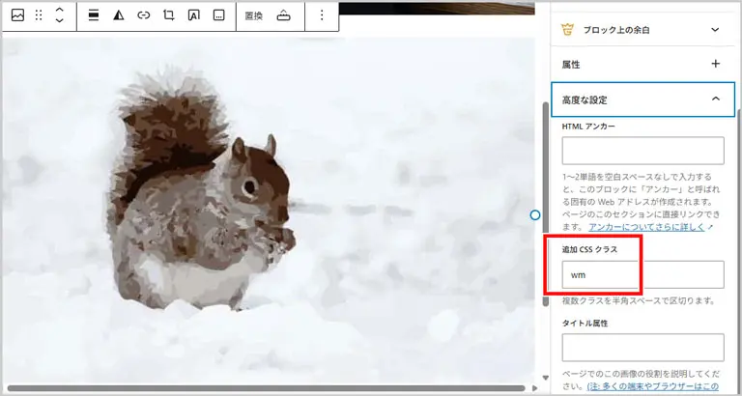Grab the block drag handle icon
The height and width of the screenshot is (396, 742).
[x=39, y=15]
